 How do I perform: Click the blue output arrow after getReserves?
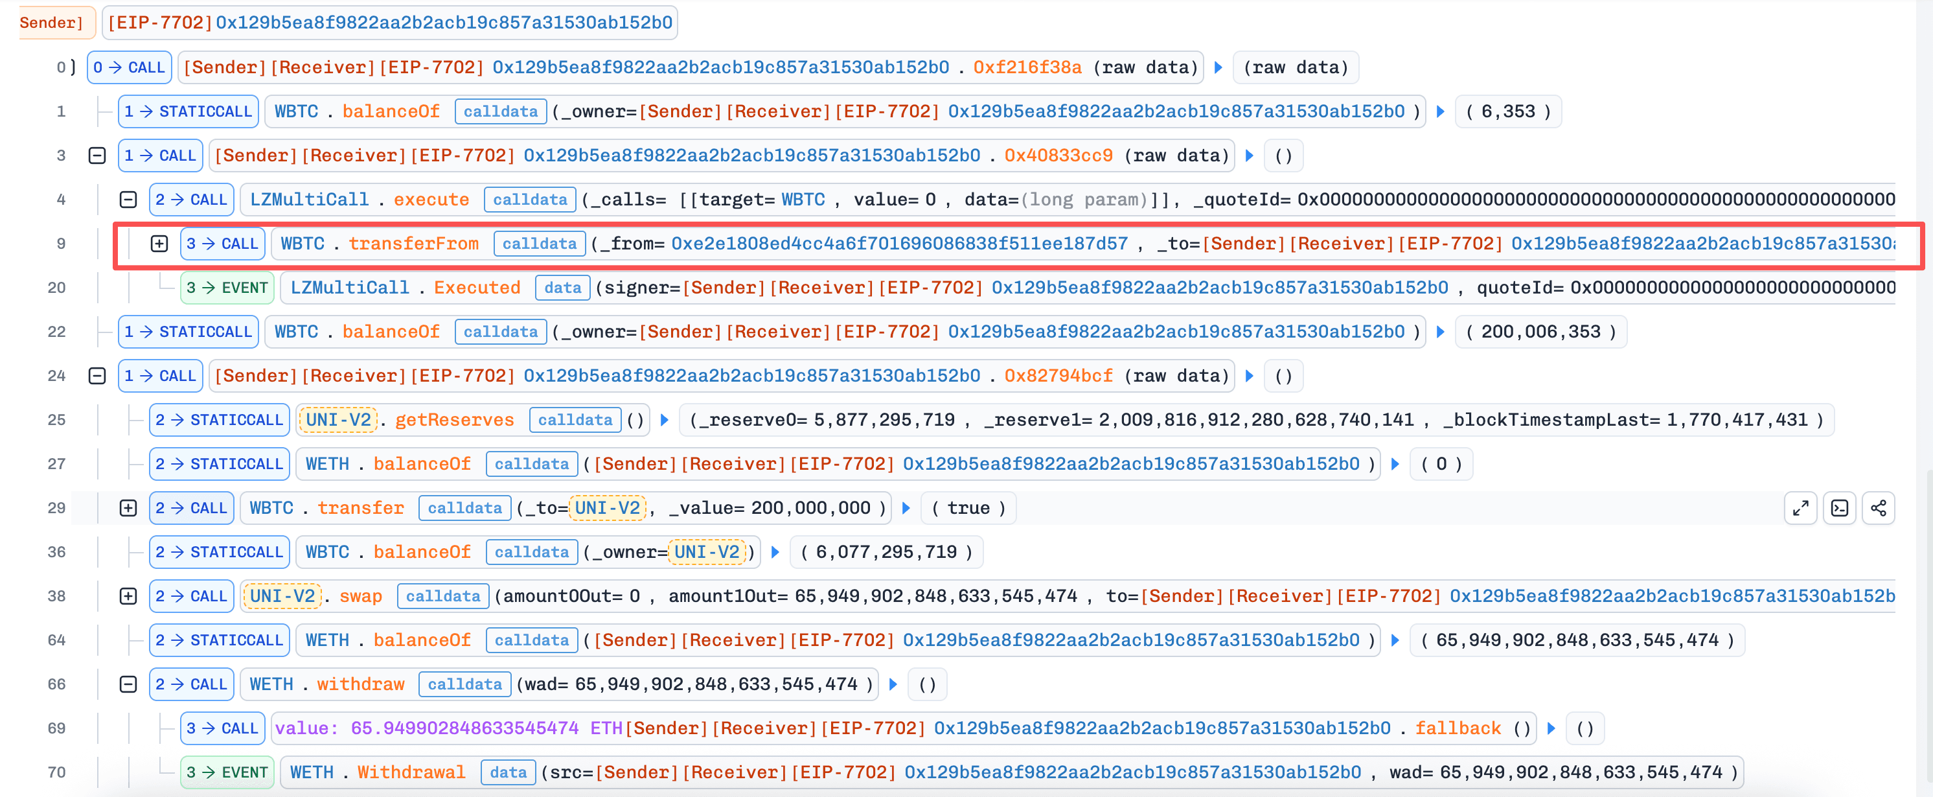click(x=664, y=419)
